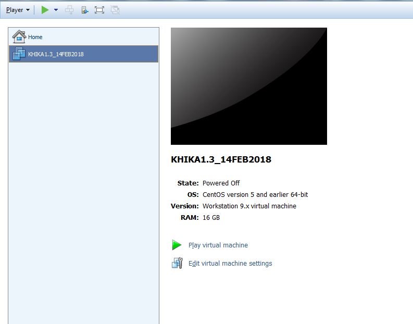Click the black VM preview thumbnail
Image resolution: width=413 pixels, height=324 pixels.
(x=249, y=86)
